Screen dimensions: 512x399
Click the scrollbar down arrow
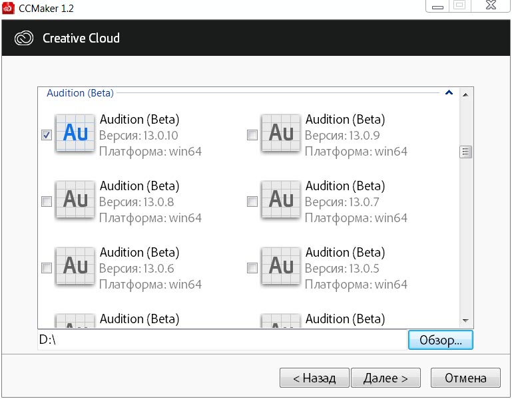[465, 321]
